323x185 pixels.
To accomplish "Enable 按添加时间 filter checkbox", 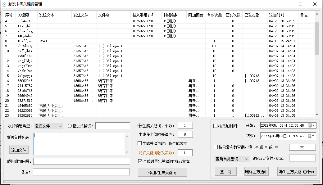I will [215, 126].
